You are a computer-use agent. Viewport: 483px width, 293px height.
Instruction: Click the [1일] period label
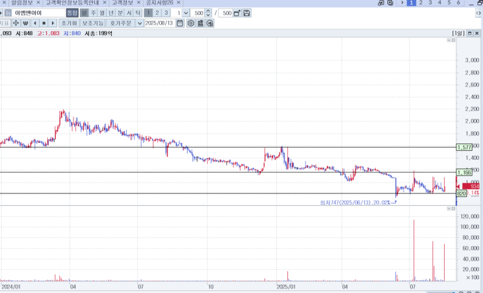point(458,33)
